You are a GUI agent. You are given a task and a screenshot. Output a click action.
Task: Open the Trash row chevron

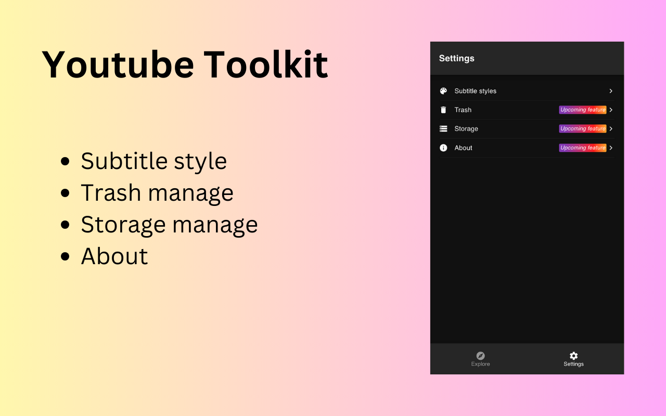611,110
